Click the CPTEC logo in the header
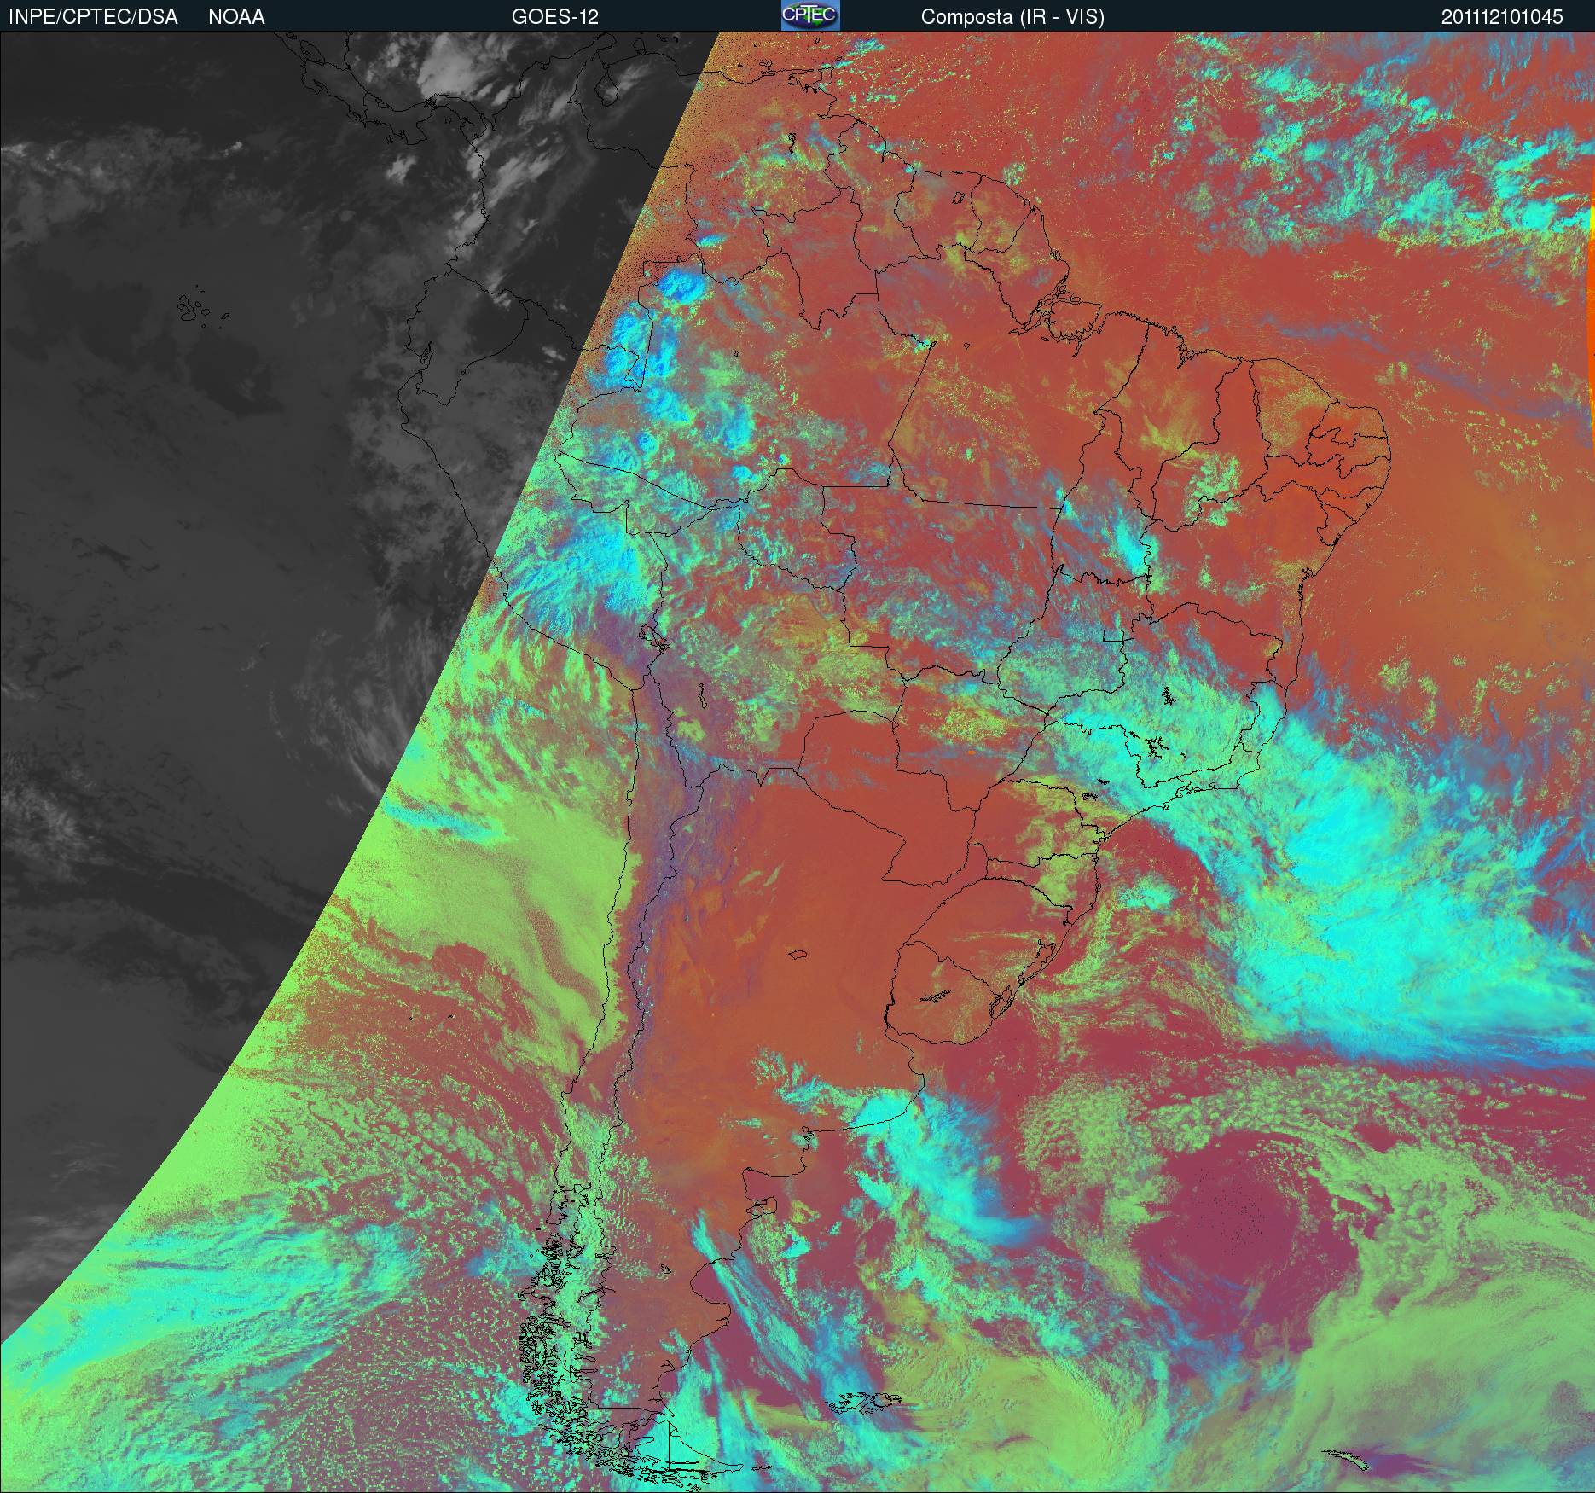The height and width of the screenshot is (1493, 1595). click(x=810, y=15)
